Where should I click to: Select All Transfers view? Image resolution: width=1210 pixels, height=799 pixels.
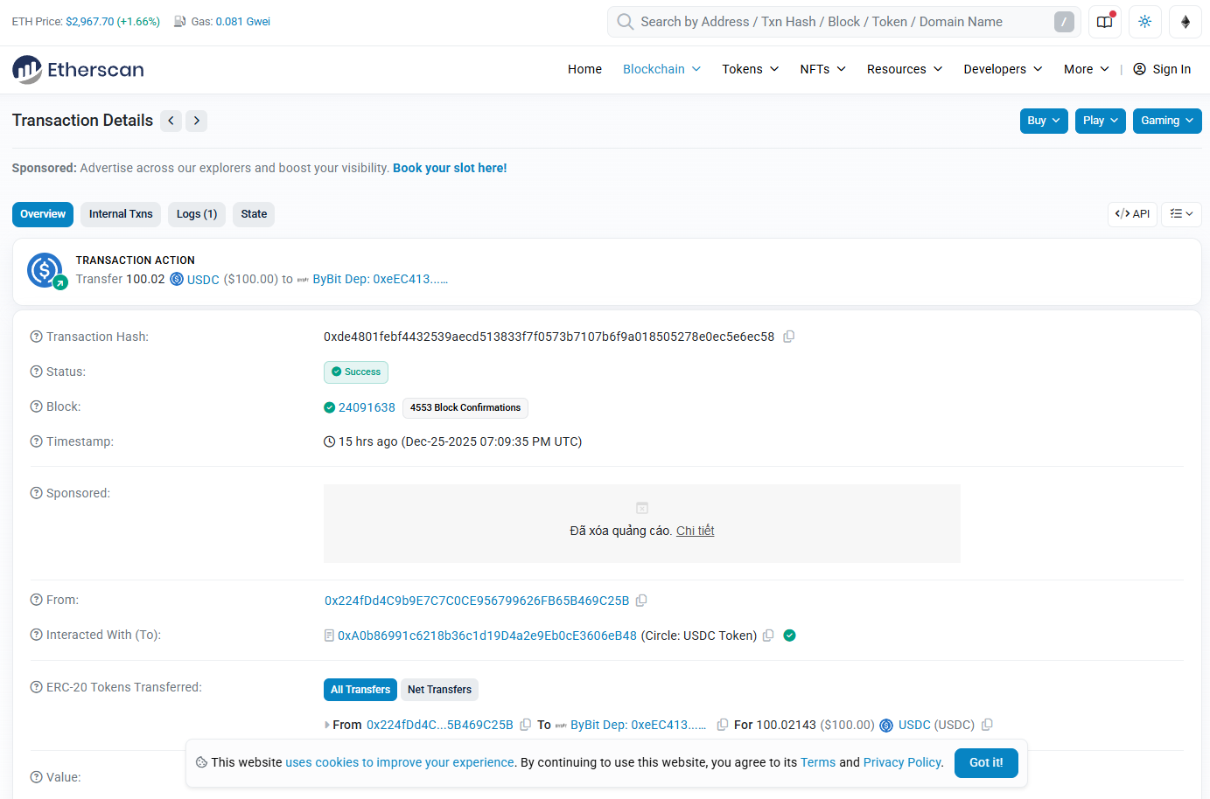(x=360, y=690)
